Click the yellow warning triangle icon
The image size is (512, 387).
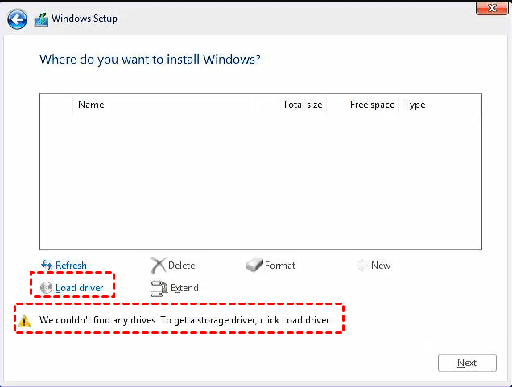(x=27, y=320)
